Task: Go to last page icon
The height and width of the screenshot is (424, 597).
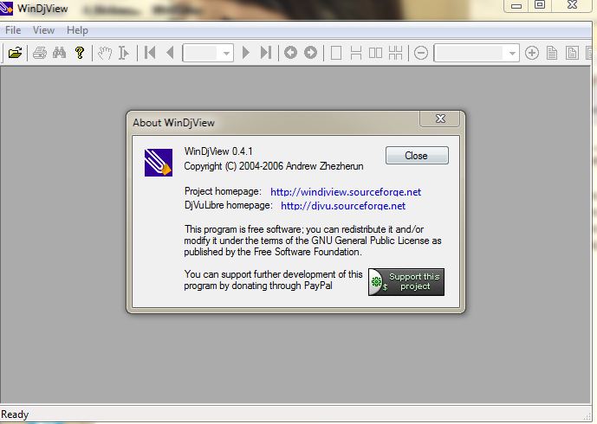Action: pyautogui.click(x=266, y=53)
